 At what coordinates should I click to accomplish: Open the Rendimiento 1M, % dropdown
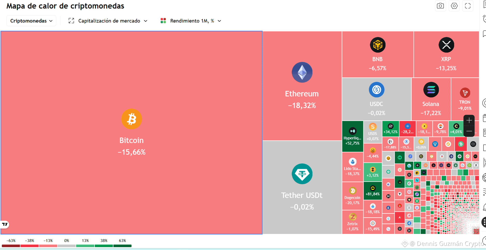tap(191, 21)
